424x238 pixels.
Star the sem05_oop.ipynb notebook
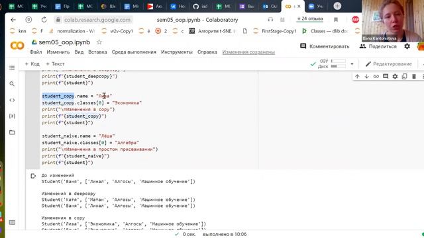(99, 42)
